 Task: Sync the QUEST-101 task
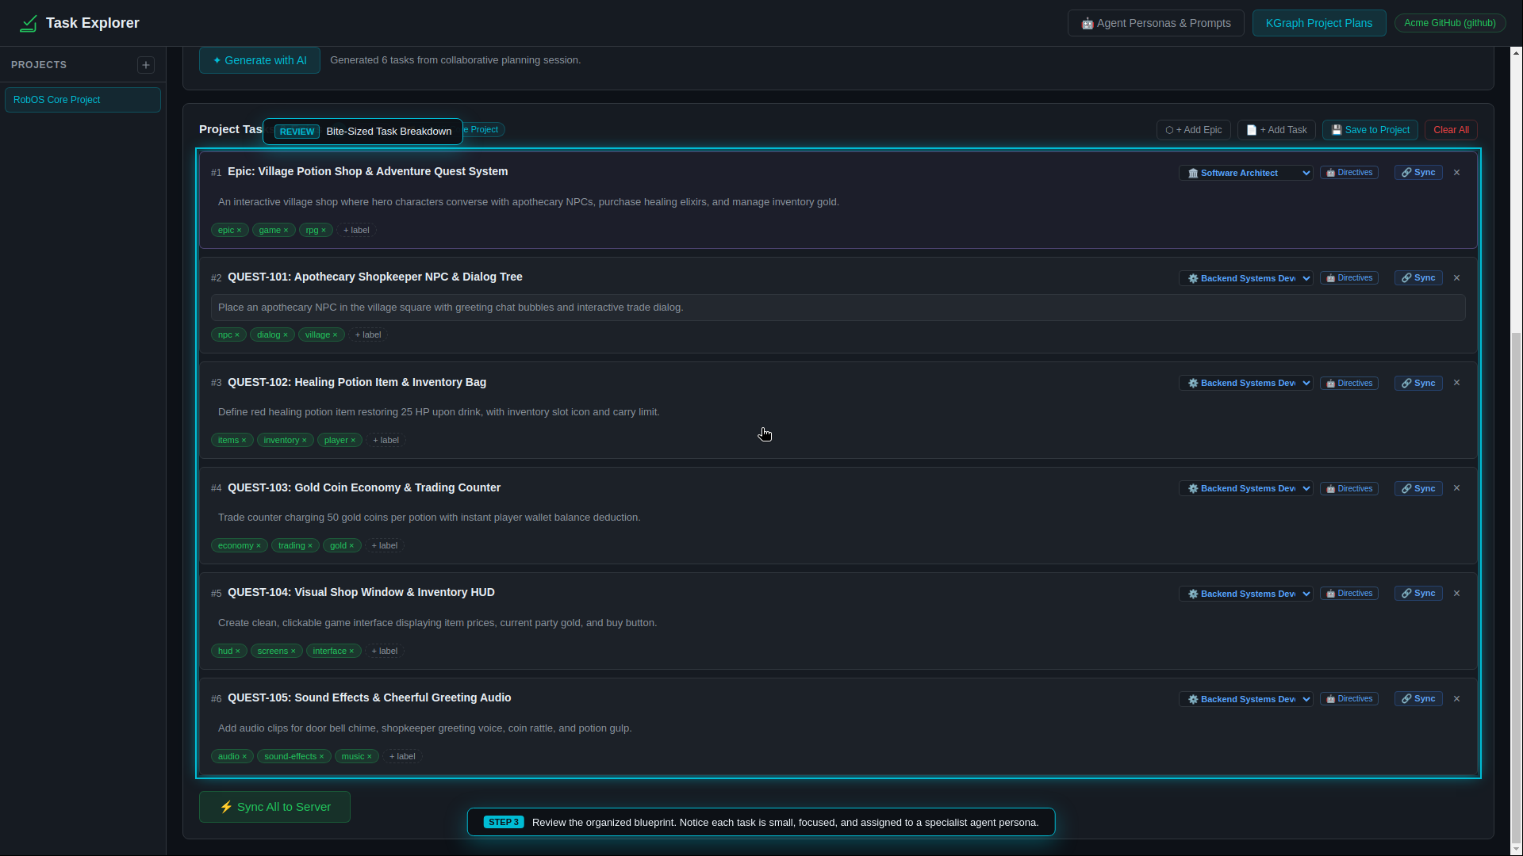coord(1418,278)
